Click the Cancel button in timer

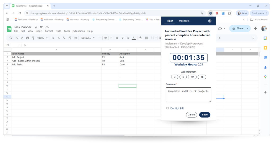point(191,115)
